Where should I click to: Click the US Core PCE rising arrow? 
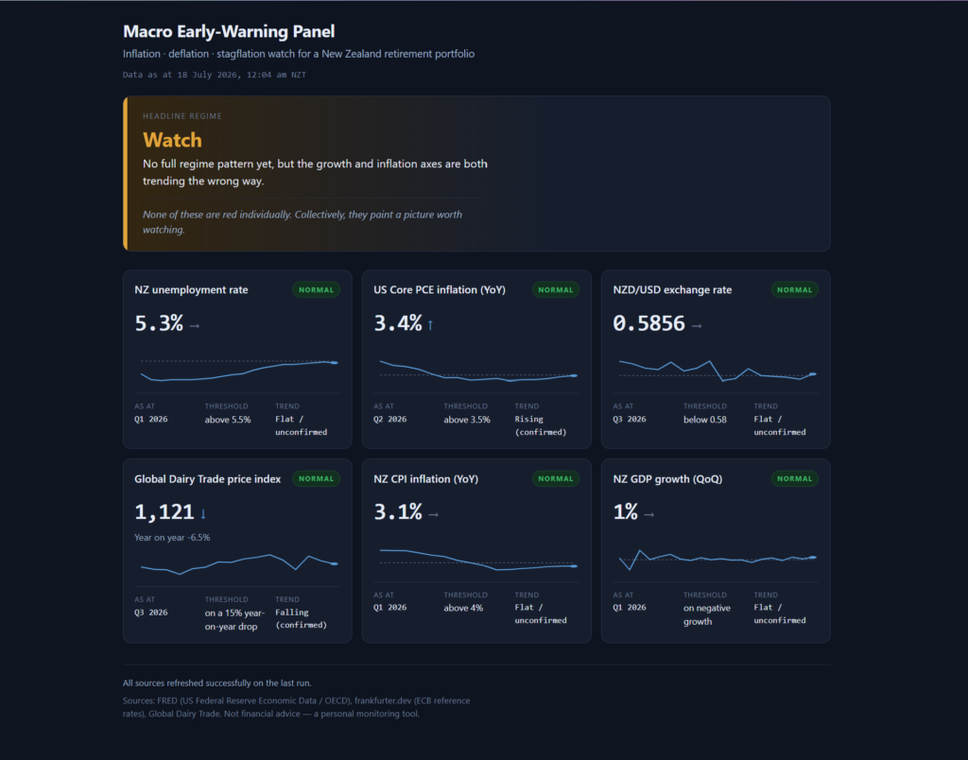430,325
